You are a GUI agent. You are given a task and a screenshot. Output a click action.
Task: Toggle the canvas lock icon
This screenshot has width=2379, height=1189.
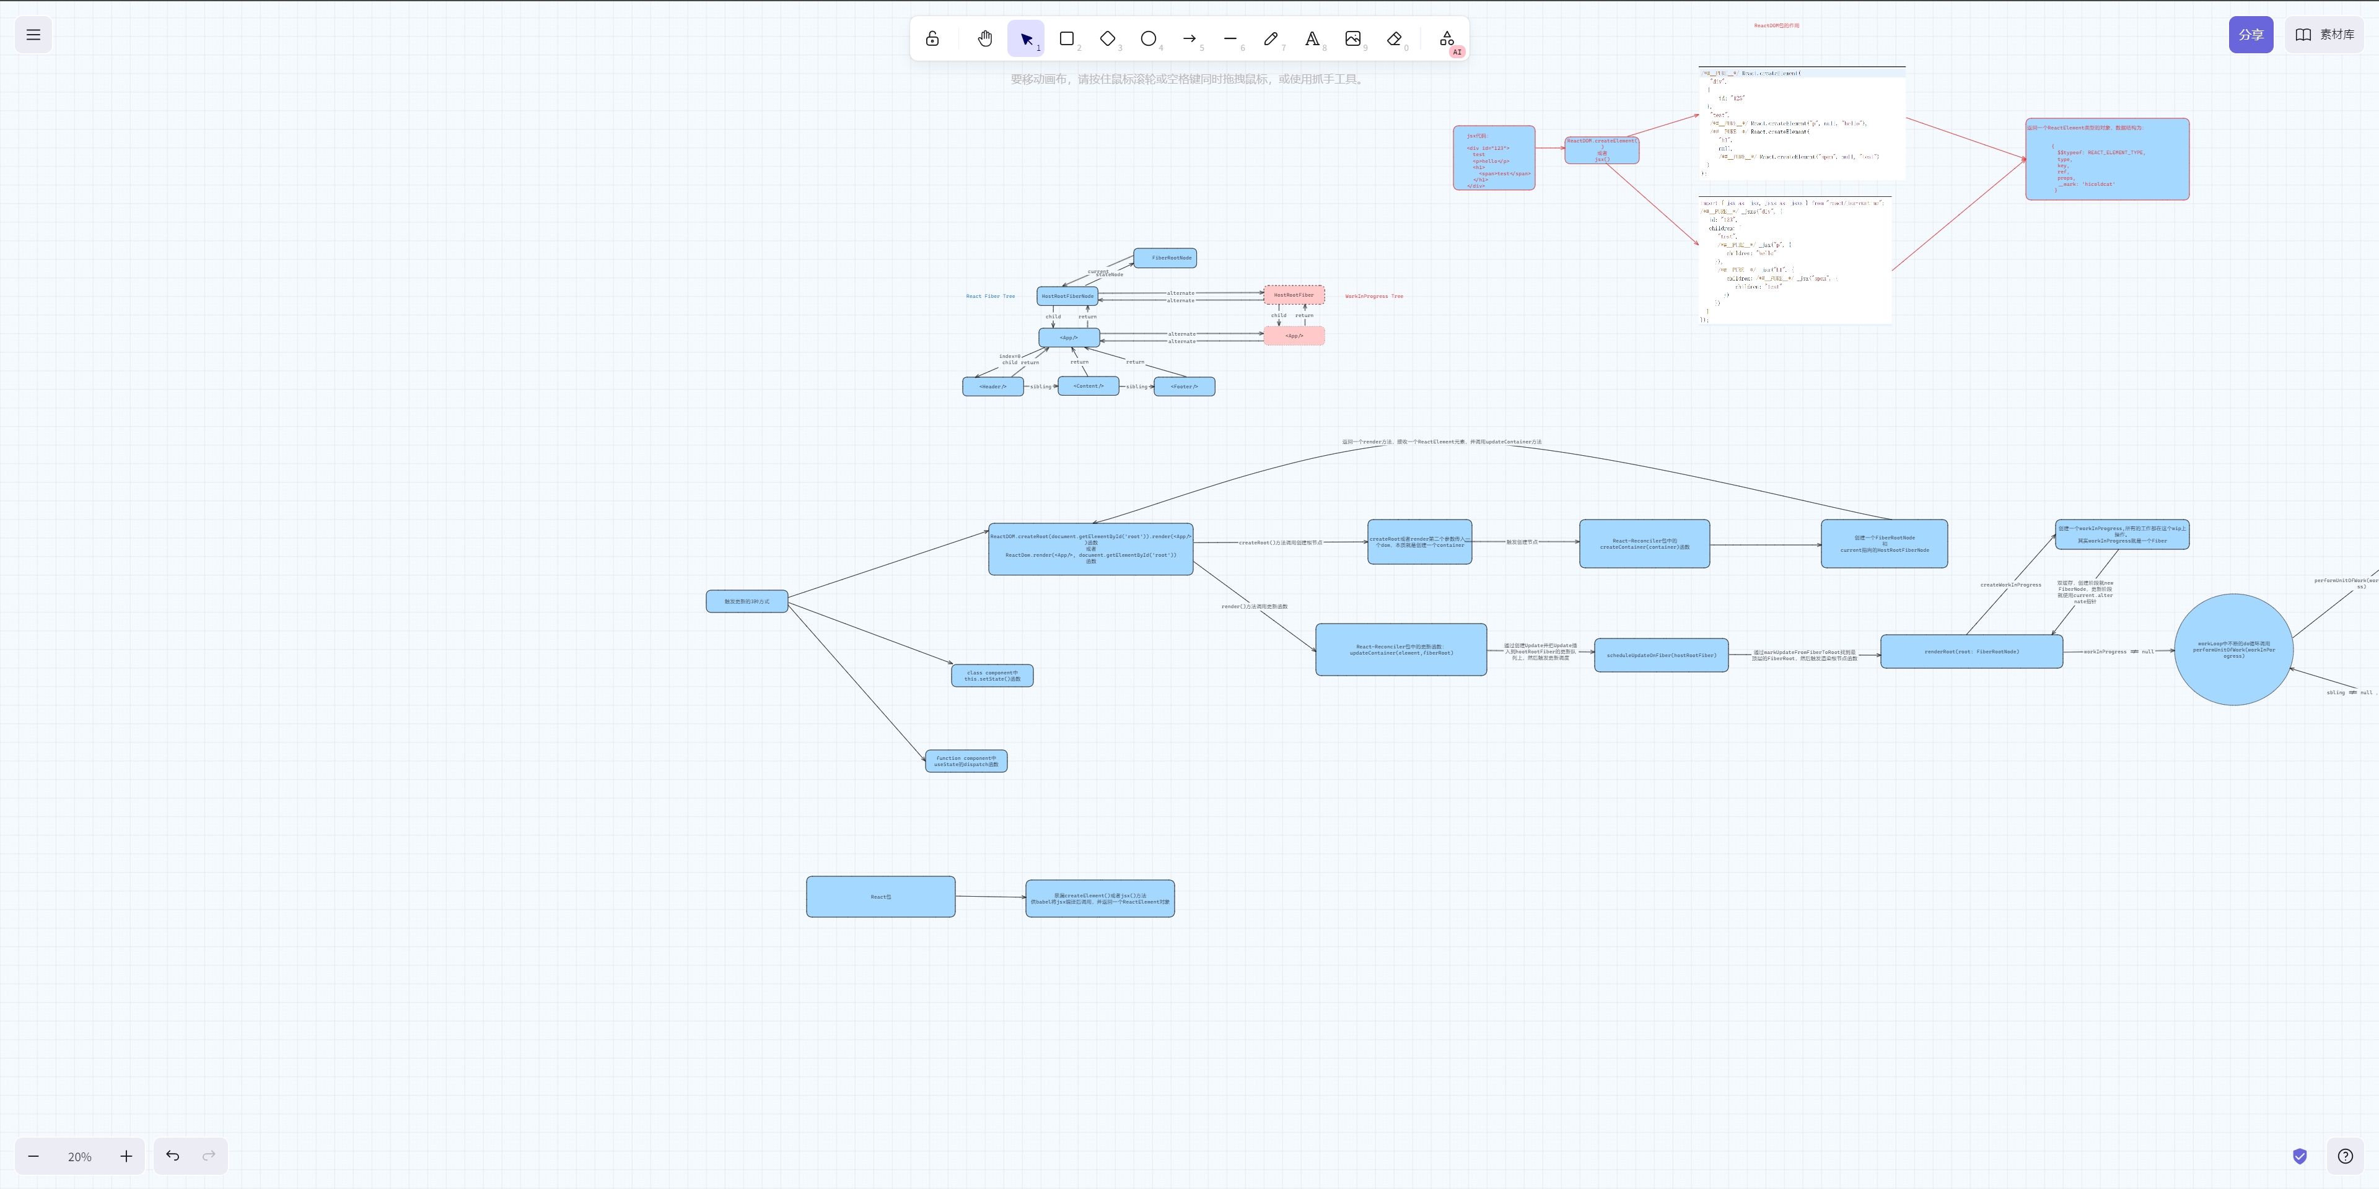point(932,39)
